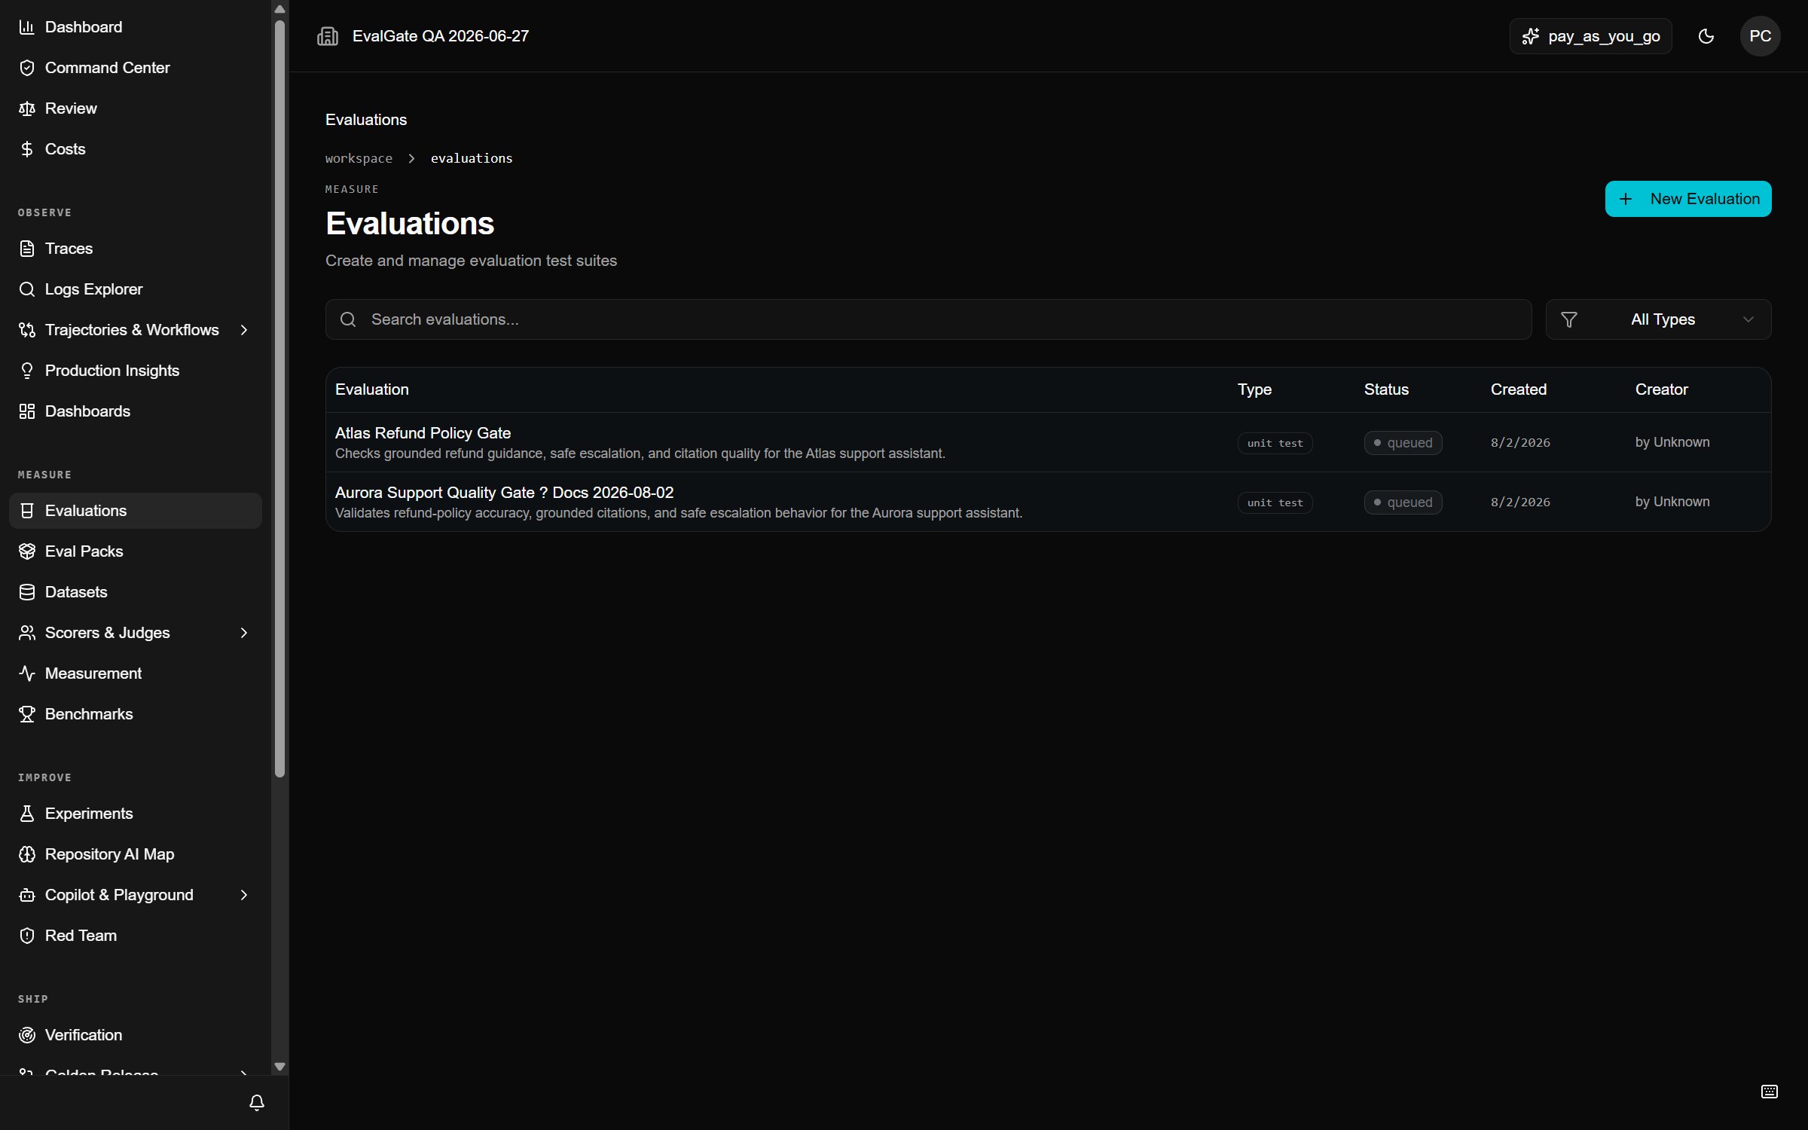Click the Costs dollar icon

point(27,149)
